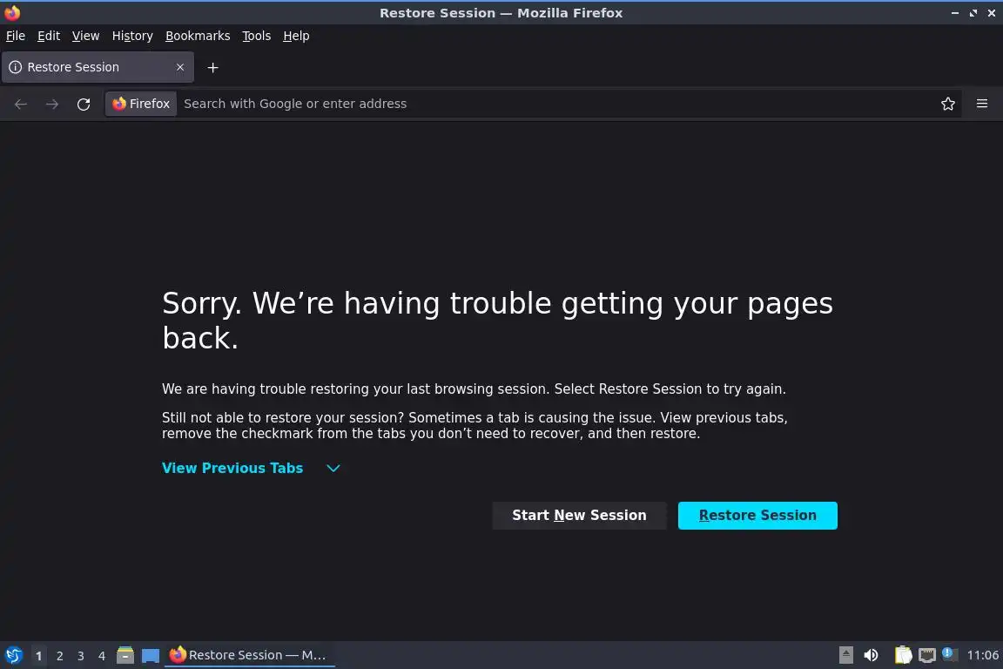Switch to workspace 3 in taskbar
The image size is (1003, 669).
tap(81, 656)
